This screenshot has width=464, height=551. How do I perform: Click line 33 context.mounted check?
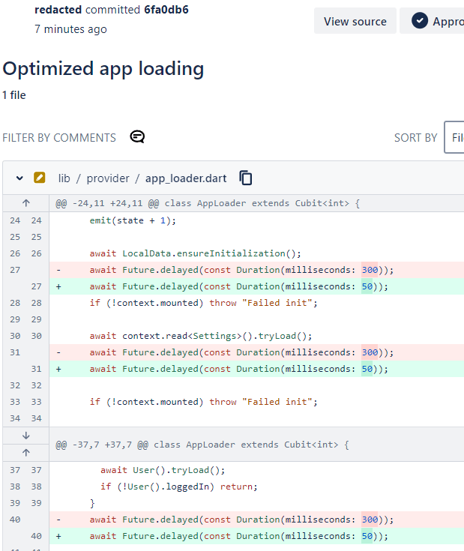coord(204,402)
